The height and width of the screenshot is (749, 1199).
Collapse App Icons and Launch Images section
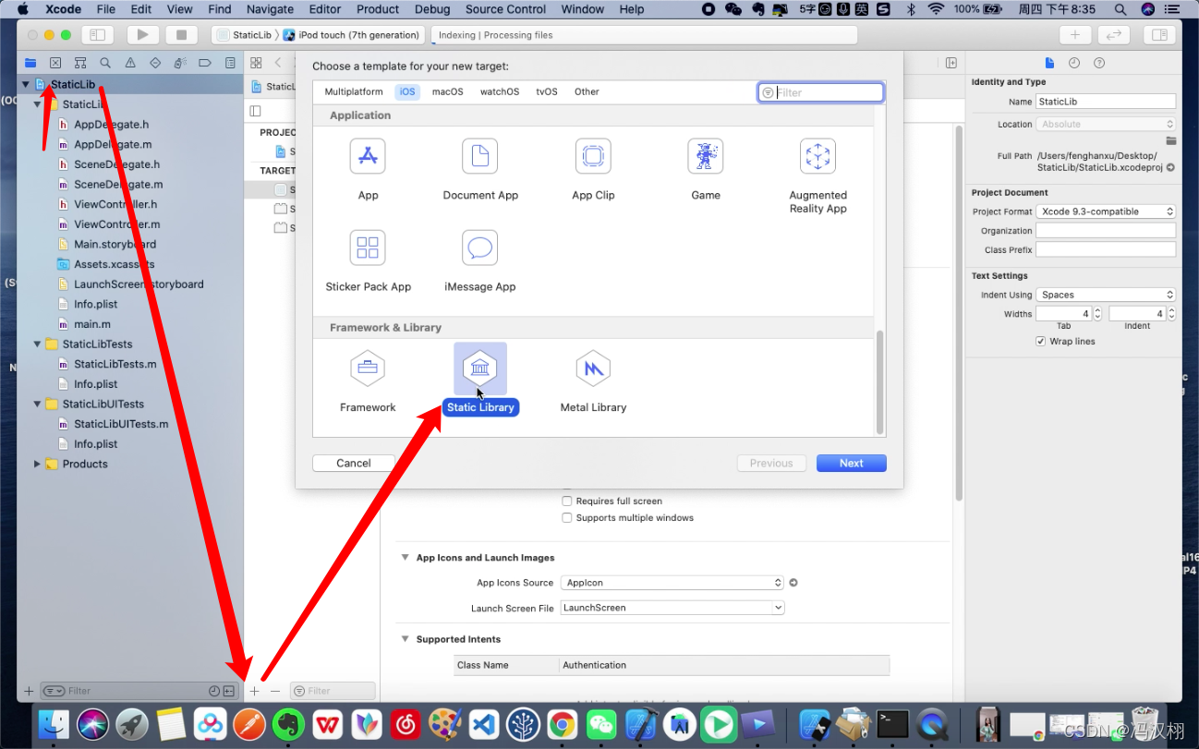(405, 558)
